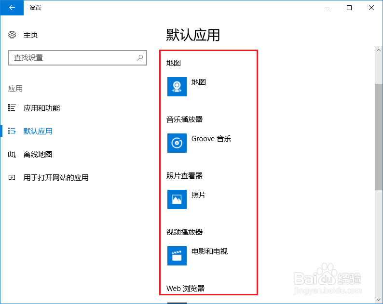The image size is (383, 304).
Task: Click 照片查看器 heading text
Action: pyautogui.click(x=184, y=176)
